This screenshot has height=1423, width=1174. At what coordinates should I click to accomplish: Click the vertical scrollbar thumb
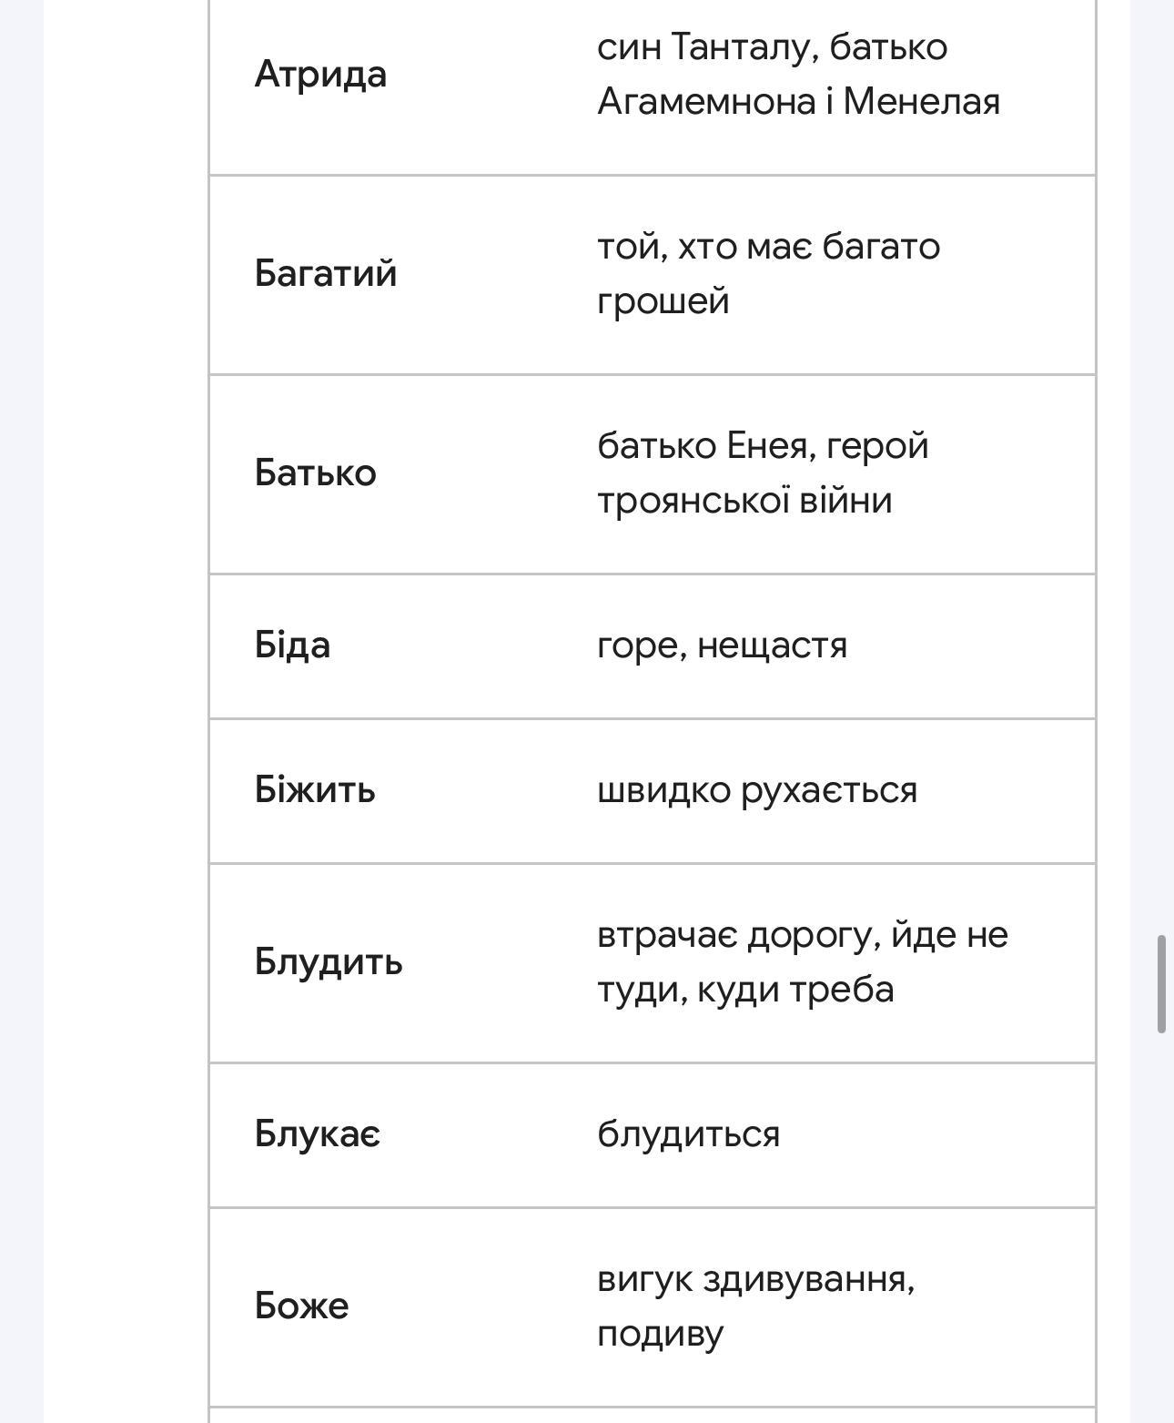1161,983
